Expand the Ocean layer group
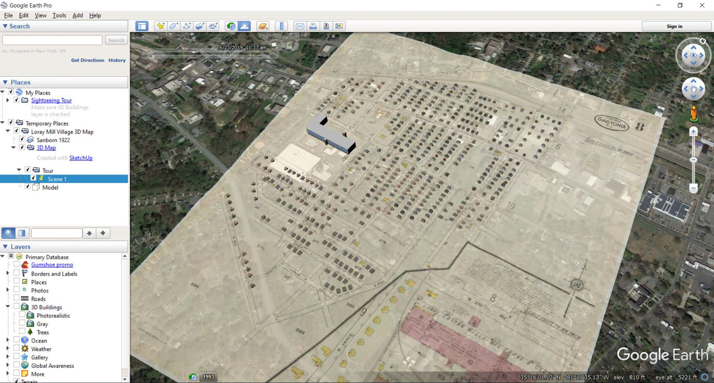Viewport: 714px width, 383px height. pos(7,340)
